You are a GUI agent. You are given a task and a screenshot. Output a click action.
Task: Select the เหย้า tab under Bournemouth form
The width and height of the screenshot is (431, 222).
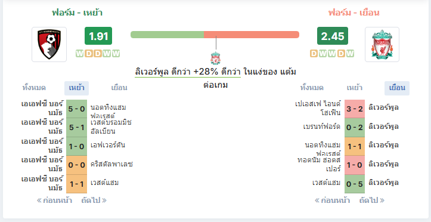coord(76,88)
